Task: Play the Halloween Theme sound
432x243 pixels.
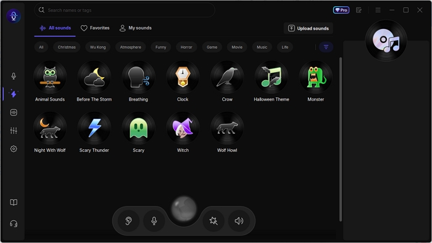Action: [x=272, y=77]
